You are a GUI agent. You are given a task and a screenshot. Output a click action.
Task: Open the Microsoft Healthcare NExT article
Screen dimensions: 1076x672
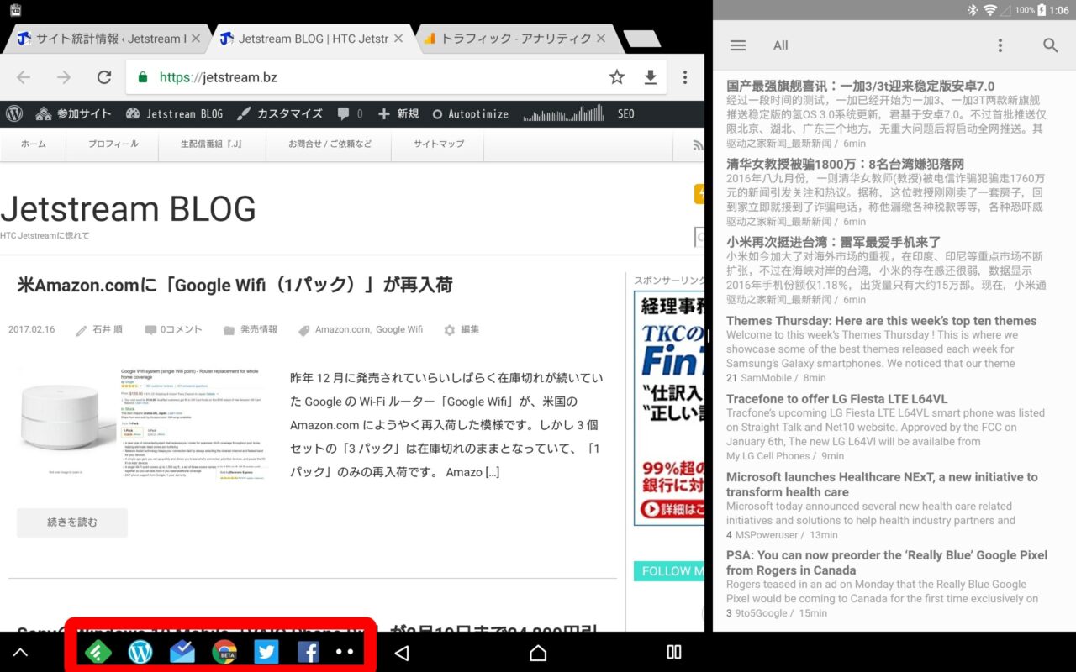(882, 484)
